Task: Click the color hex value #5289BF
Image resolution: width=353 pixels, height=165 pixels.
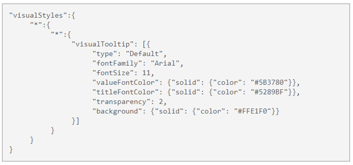Action: (271, 92)
